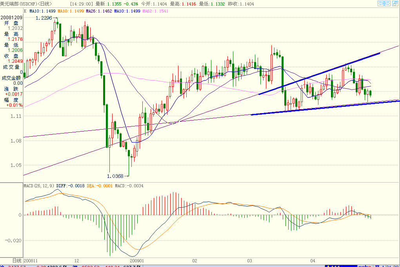Click the 幅度 value +0.01%
The width and height of the screenshot is (400, 267).
pos(14,105)
